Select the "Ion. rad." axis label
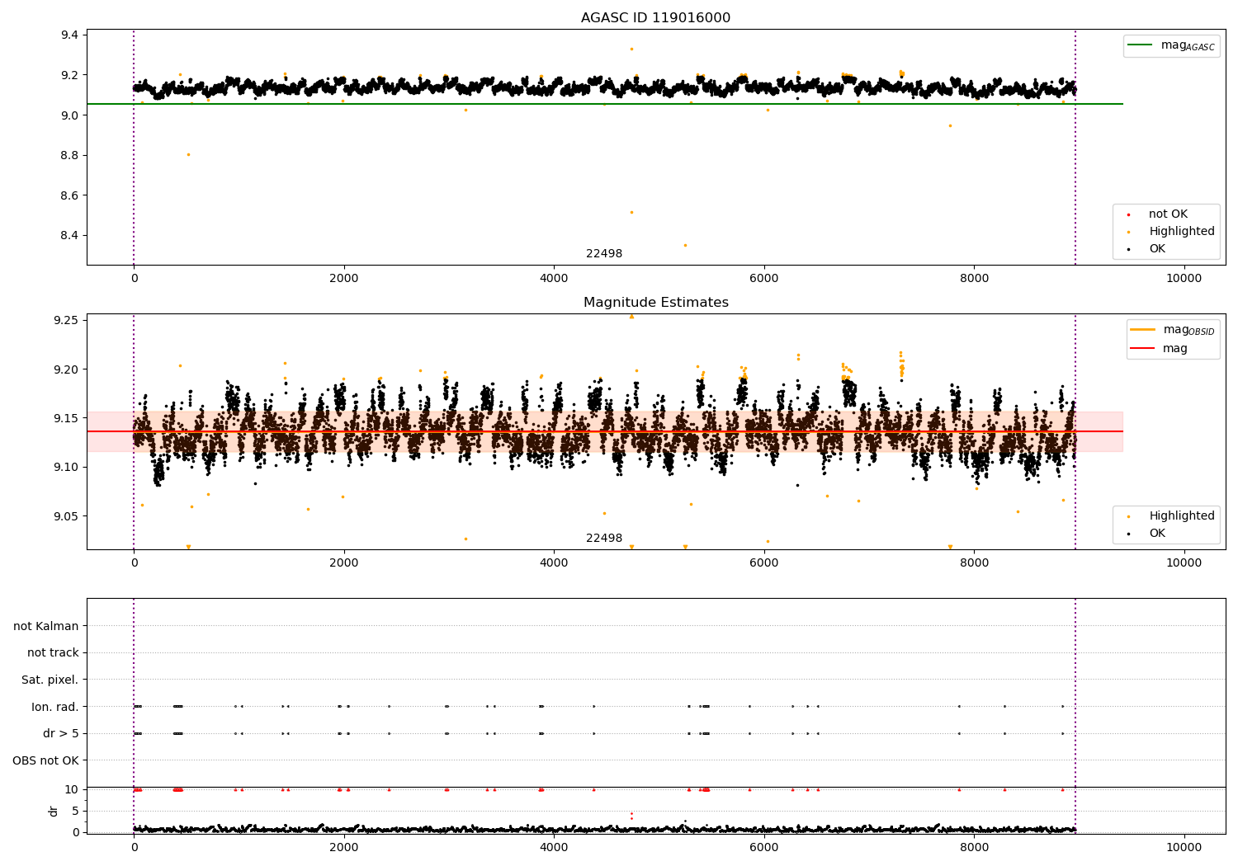 55,707
